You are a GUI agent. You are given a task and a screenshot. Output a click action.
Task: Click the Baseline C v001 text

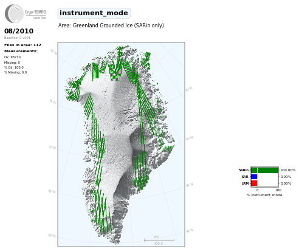pyautogui.click(x=17, y=38)
